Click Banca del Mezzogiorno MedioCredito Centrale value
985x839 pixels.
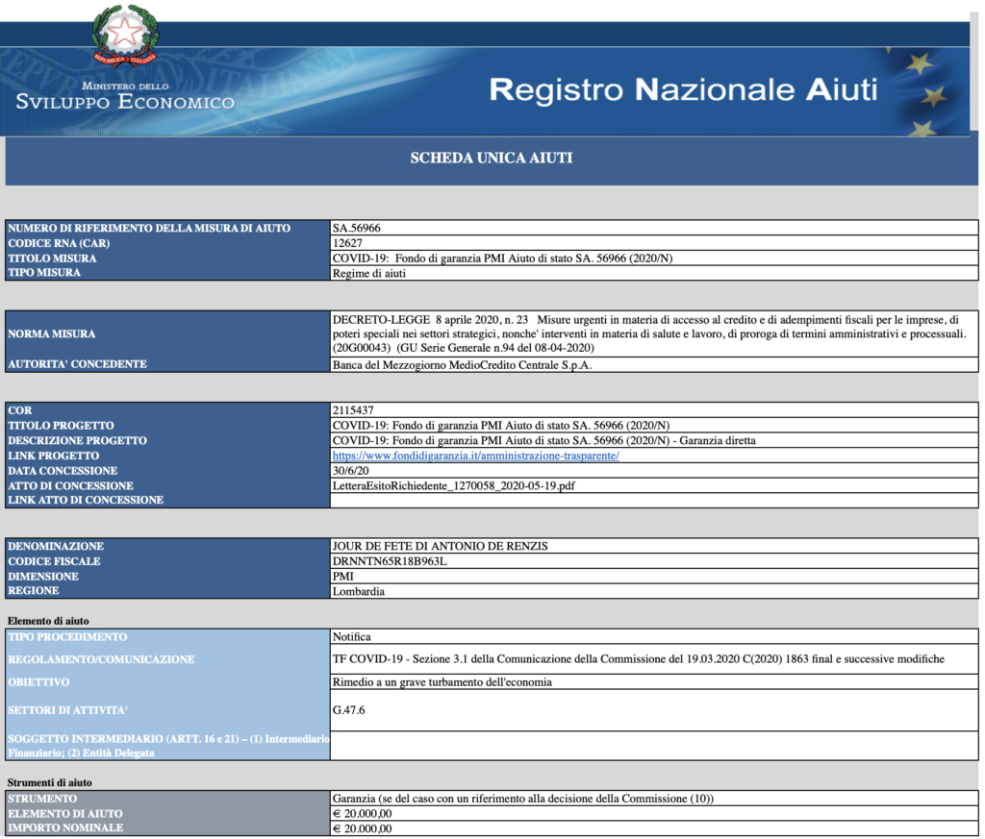462,364
